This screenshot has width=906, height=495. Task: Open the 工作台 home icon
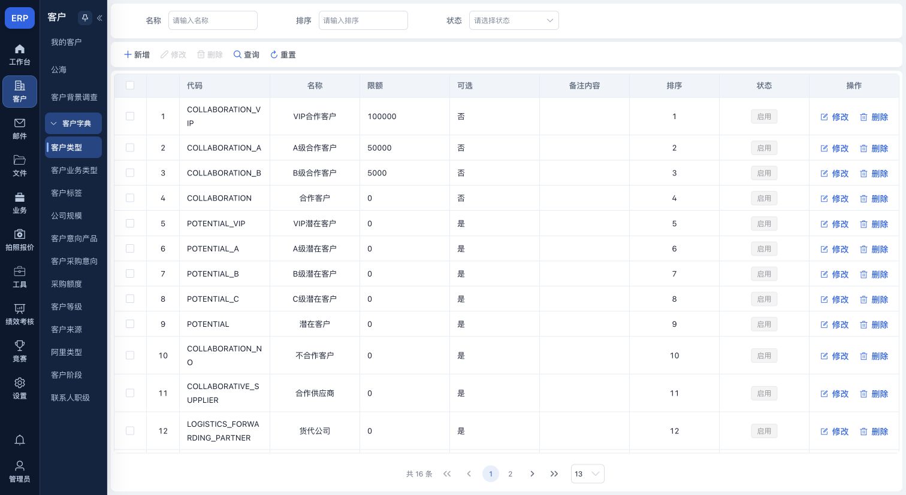click(x=20, y=54)
